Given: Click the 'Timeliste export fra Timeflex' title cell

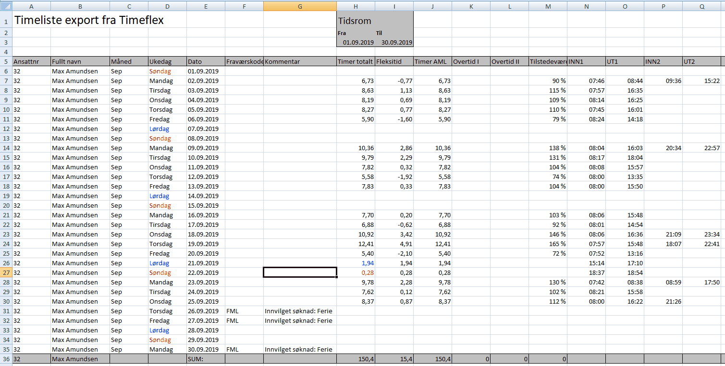Looking at the screenshot, I should (x=89, y=20).
